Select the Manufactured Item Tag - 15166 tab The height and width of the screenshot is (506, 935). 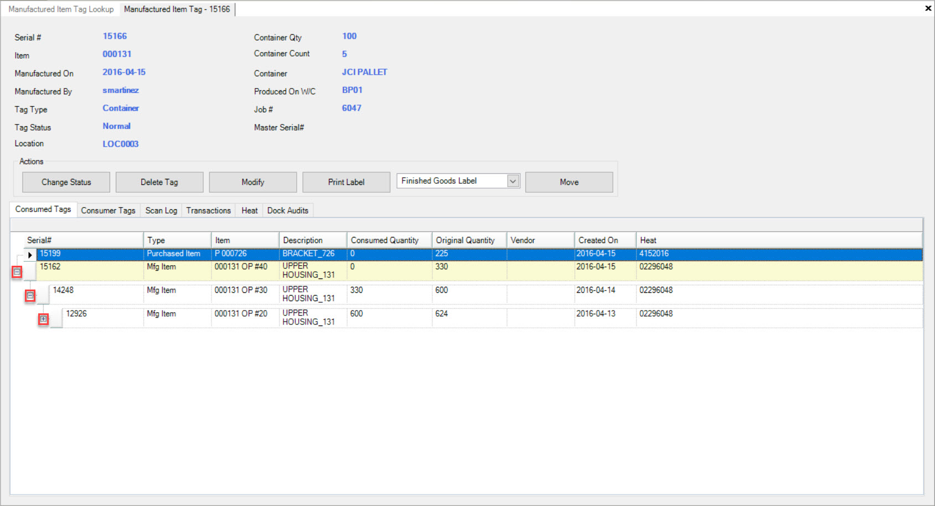coord(177,9)
